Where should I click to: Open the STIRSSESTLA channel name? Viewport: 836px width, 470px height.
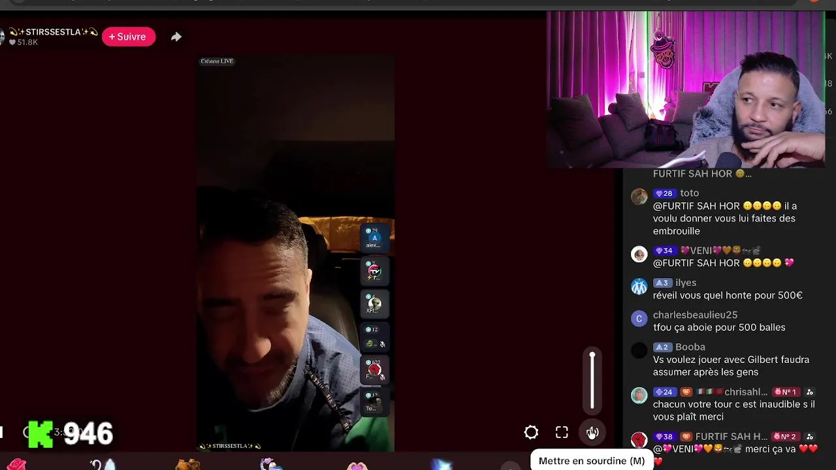click(54, 31)
